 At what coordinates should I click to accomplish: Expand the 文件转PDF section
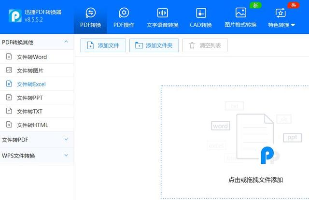click(66, 139)
